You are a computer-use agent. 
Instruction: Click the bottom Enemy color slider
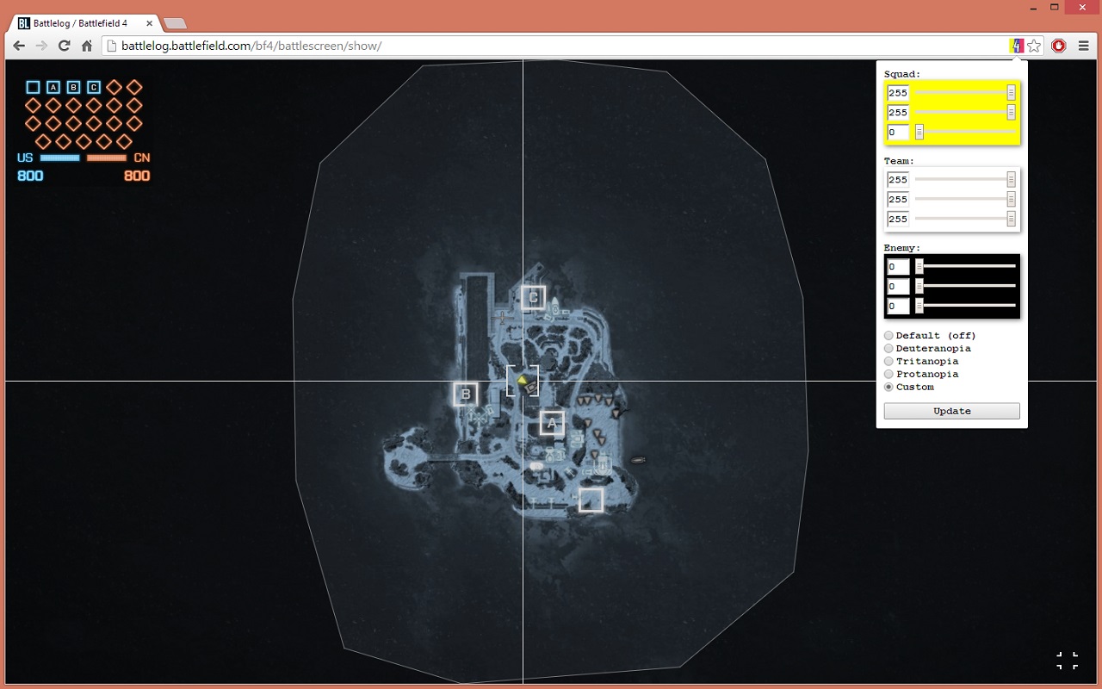(x=965, y=306)
